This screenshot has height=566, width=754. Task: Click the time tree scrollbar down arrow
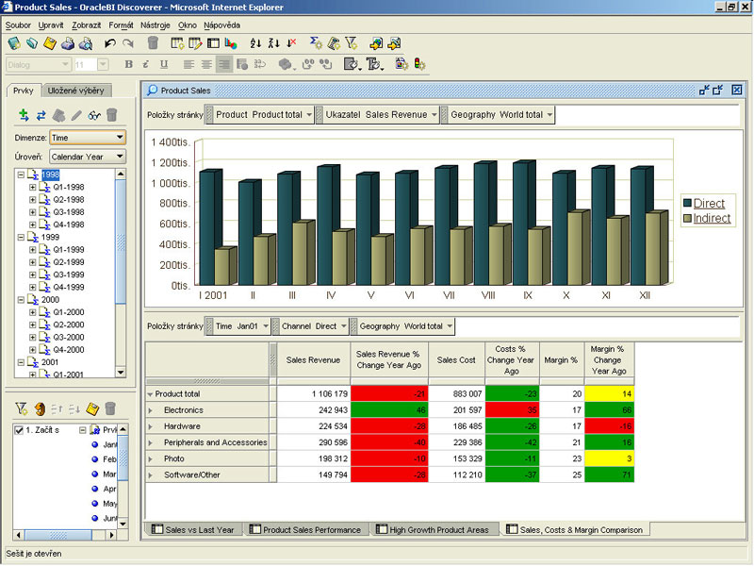pos(121,373)
